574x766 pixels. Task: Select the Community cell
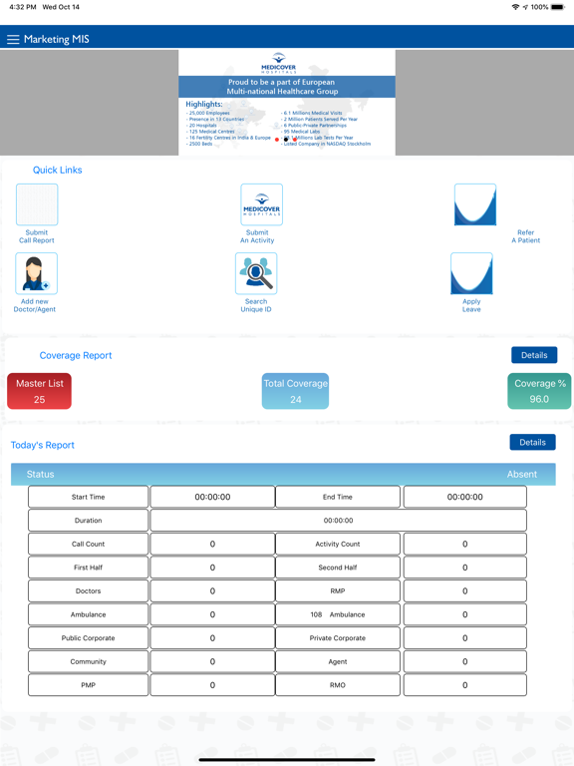89,661
